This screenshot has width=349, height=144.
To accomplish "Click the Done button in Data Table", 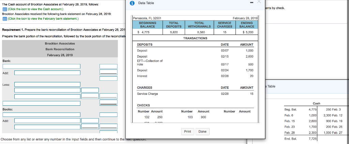I will pyautogui.click(x=202, y=131).
